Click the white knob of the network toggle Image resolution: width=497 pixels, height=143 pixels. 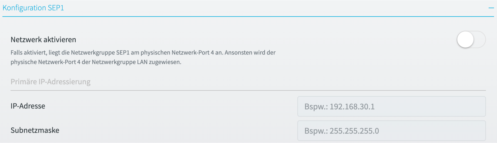point(465,39)
